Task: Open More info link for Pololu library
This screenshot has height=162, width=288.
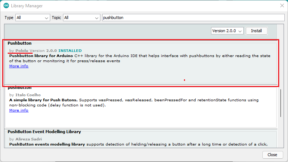Action: click(x=19, y=66)
